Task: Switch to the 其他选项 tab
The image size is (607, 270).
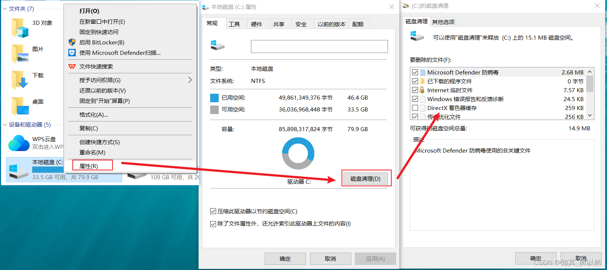Action: [x=443, y=22]
